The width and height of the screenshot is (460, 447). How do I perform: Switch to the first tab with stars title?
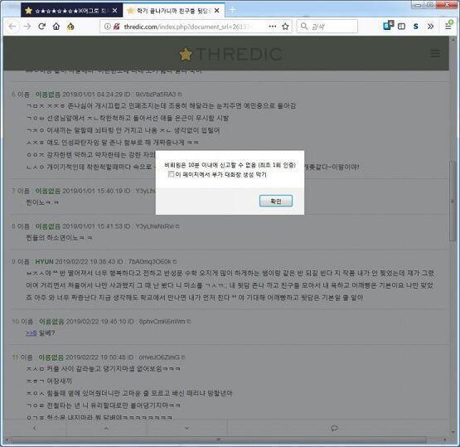[x=70, y=11]
